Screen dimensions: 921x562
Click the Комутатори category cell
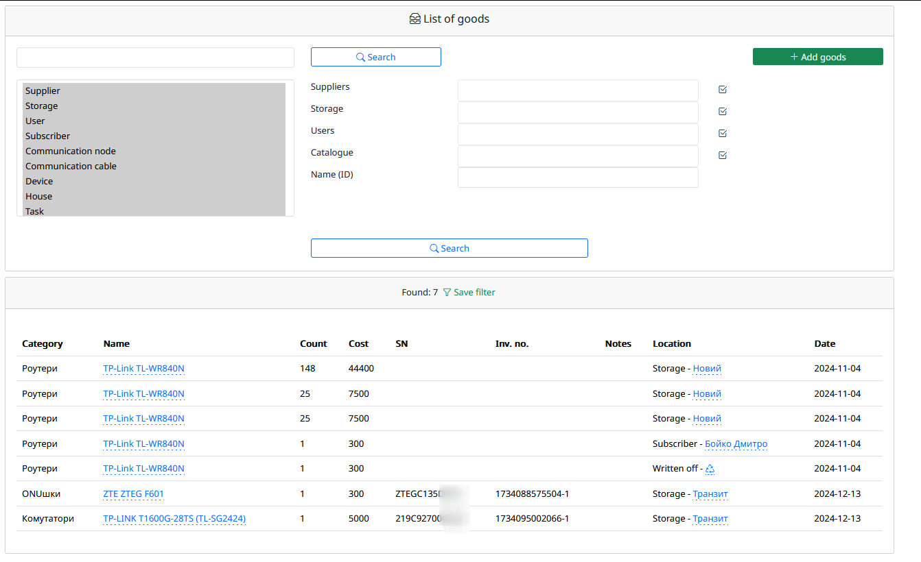(x=48, y=519)
